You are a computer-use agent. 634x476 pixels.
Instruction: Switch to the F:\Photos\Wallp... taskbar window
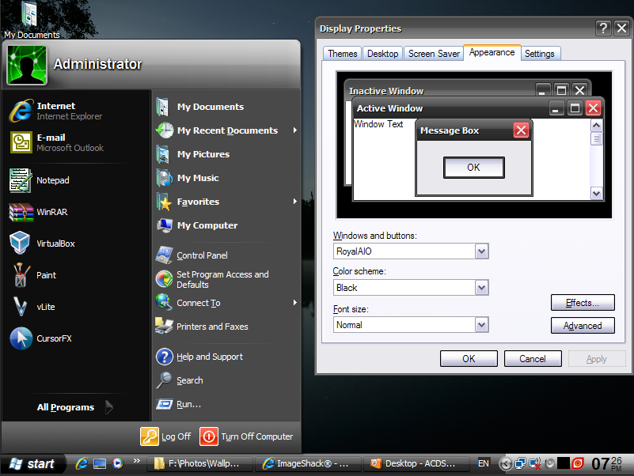[x=199, y=464]
